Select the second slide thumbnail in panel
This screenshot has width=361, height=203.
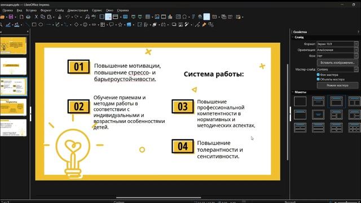13,67
